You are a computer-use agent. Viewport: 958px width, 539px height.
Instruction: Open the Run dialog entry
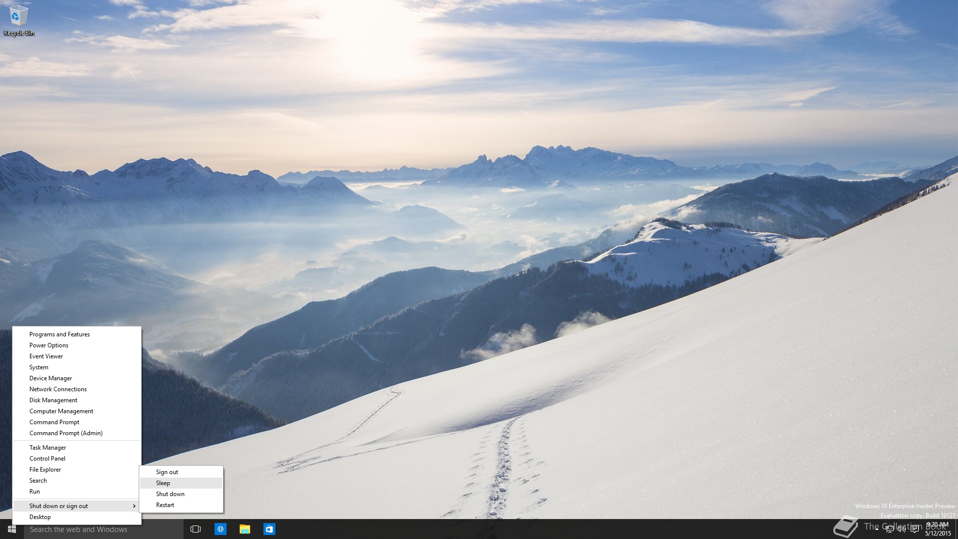coord(77,492)
